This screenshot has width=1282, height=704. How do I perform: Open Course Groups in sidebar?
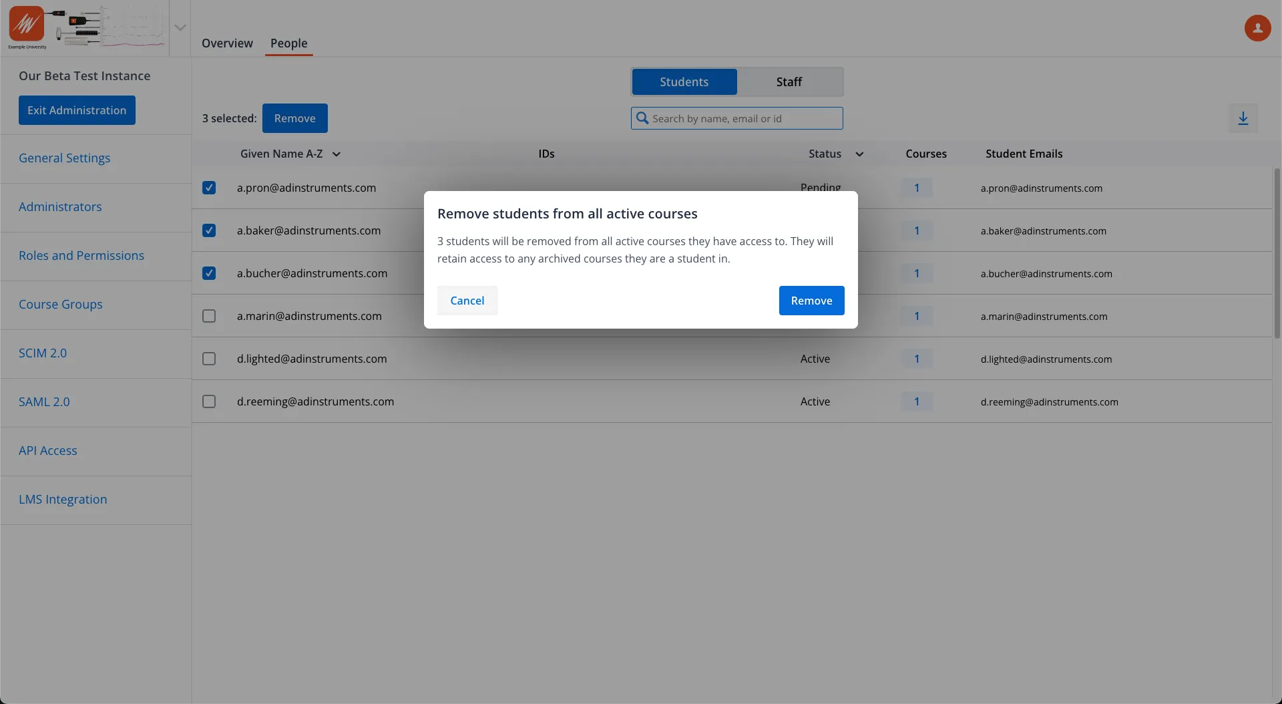[61, 305]
